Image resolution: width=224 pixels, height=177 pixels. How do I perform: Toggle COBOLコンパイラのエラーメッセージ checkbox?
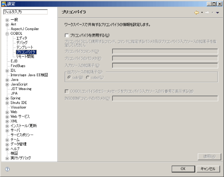pyautogui.click(x=67, y=91)
